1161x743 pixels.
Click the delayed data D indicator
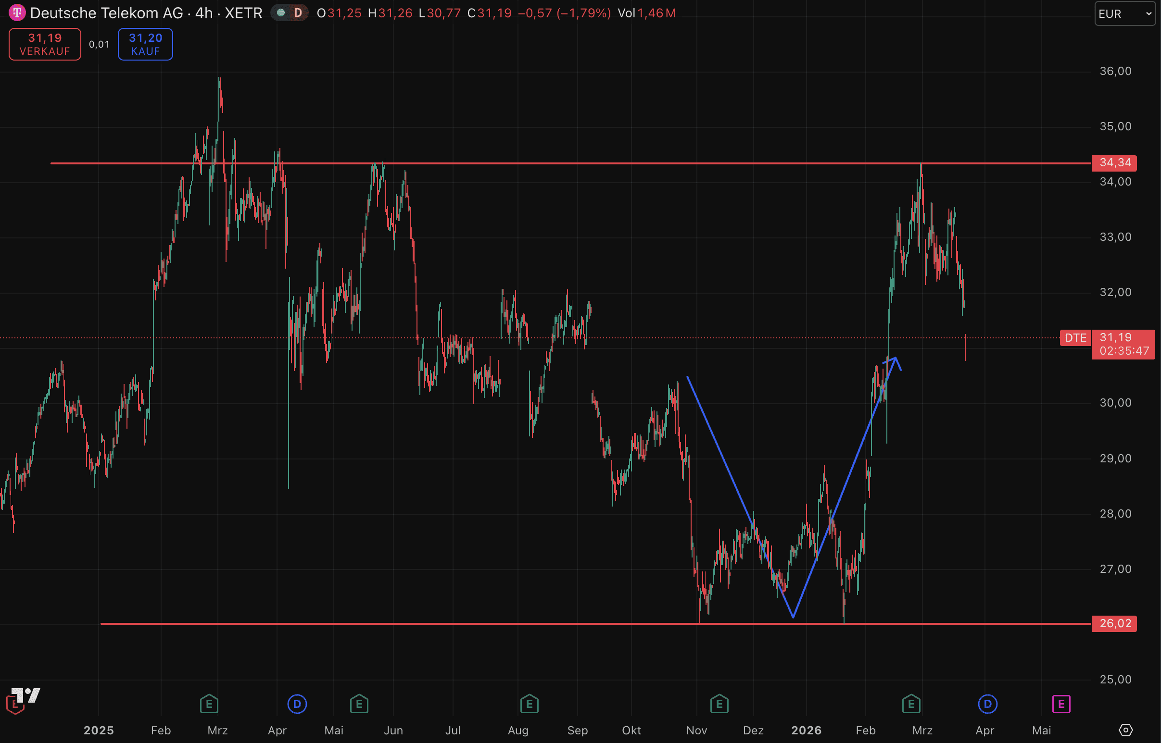click(x=298, y=13)
